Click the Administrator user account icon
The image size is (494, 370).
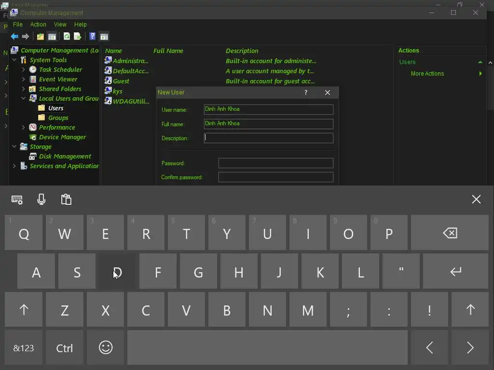pos(108,60)
